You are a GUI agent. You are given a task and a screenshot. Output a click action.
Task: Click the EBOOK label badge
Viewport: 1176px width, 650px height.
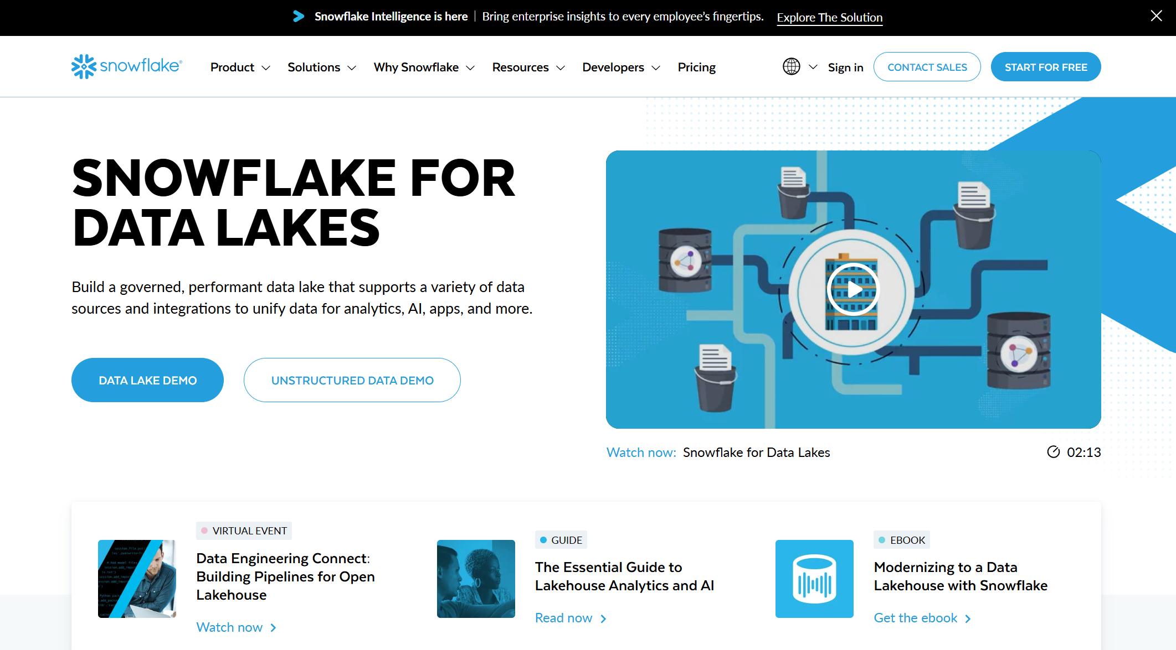click(901, 539)
